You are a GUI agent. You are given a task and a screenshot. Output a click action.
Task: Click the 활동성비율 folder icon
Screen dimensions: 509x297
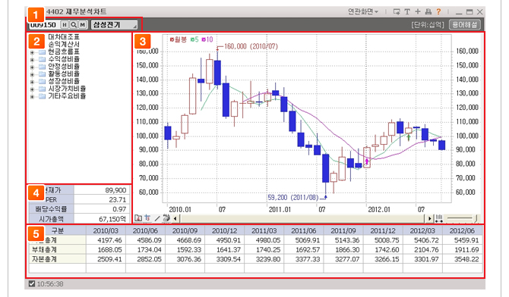[42, 74]
